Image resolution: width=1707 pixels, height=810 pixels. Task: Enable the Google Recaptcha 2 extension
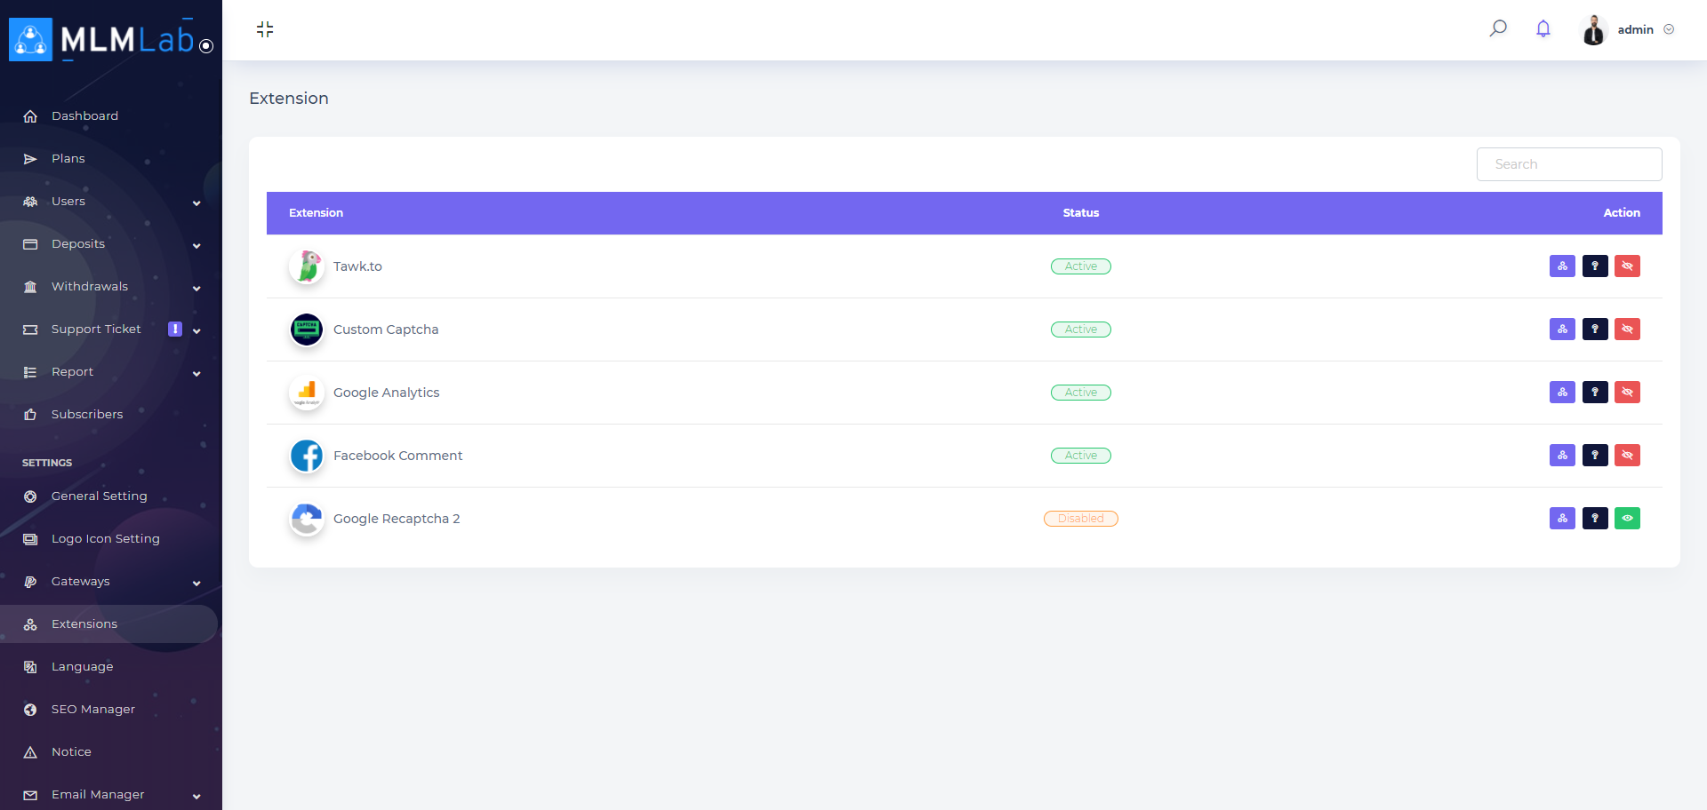pos(1627,519)
